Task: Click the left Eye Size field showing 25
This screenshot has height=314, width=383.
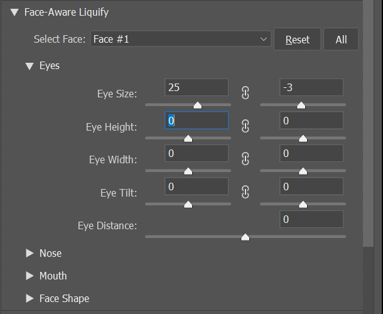Action: 197,87
